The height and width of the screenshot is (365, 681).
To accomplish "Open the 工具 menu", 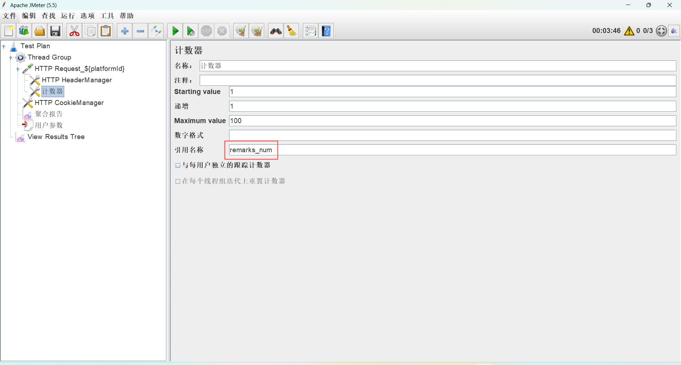I will coord(107,16).
